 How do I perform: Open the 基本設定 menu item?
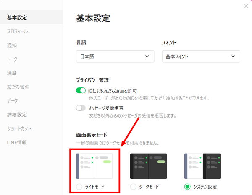click(31, 17)
